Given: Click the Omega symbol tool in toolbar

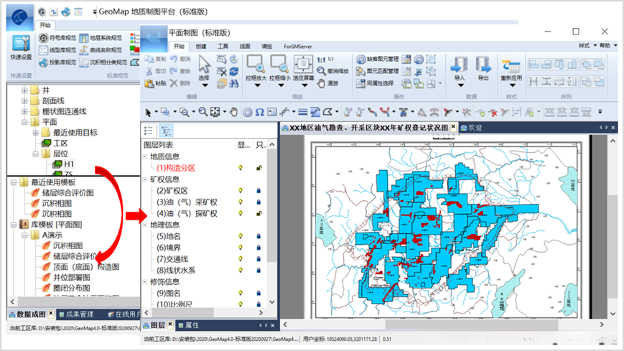Looking at the screenshot, I should [259, 112].
